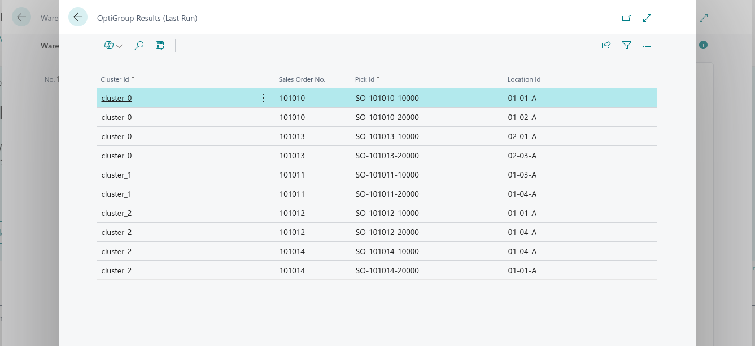
Task: Select the SO-101014-20000 pick row
Action: point(387,270)
